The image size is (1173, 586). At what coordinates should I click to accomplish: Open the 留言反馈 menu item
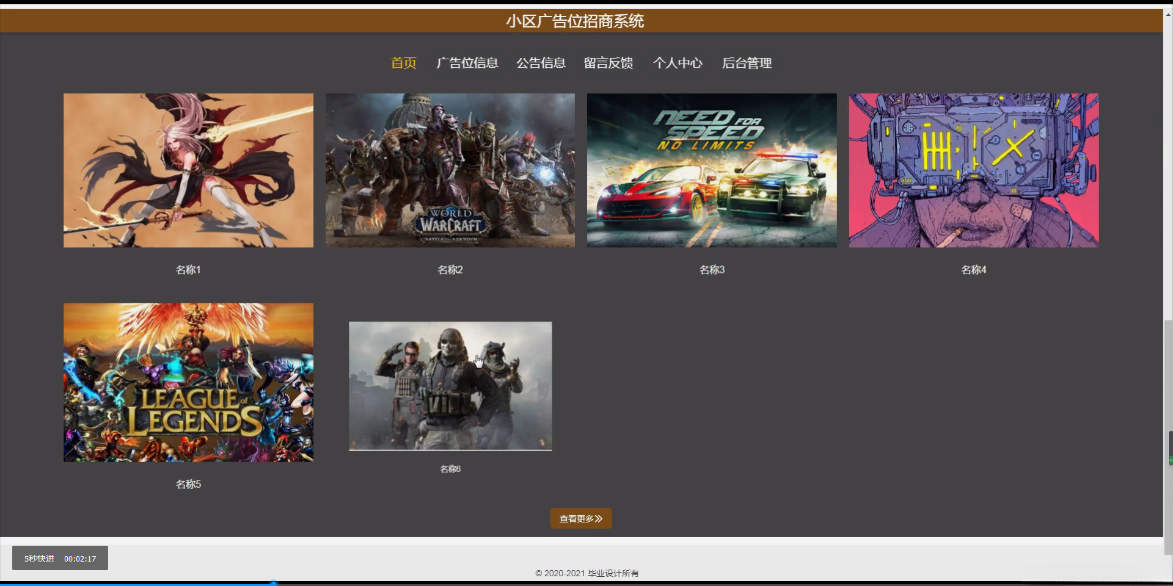point(608,63)
